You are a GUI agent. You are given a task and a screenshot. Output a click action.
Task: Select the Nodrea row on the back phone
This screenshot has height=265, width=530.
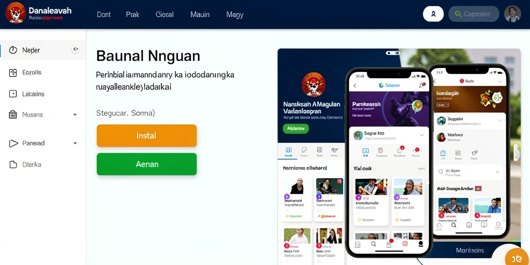point(469,137)
